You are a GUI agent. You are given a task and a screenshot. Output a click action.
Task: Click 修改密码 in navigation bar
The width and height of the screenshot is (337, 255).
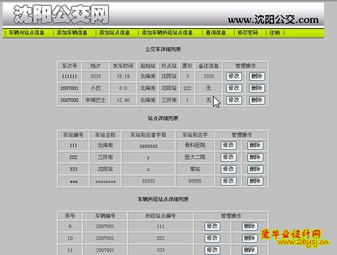tap(247, 32)
